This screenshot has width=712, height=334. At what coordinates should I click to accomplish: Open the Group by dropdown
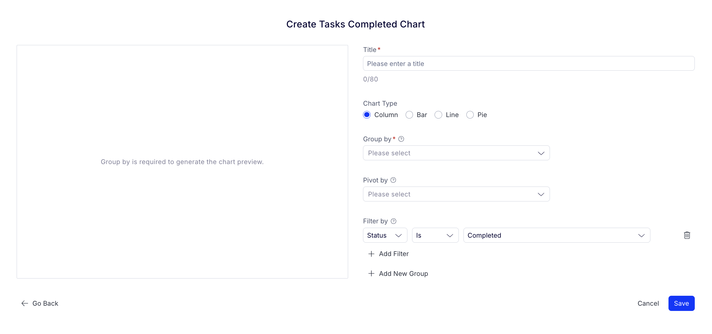click(456, 153)
